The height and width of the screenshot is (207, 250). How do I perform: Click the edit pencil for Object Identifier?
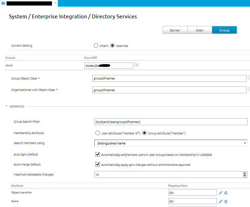click(221, 192)
